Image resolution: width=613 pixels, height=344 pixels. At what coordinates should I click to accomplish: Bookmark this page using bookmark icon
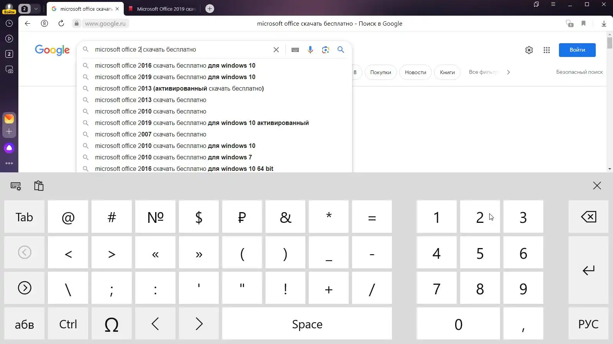(x=583, y=23)
